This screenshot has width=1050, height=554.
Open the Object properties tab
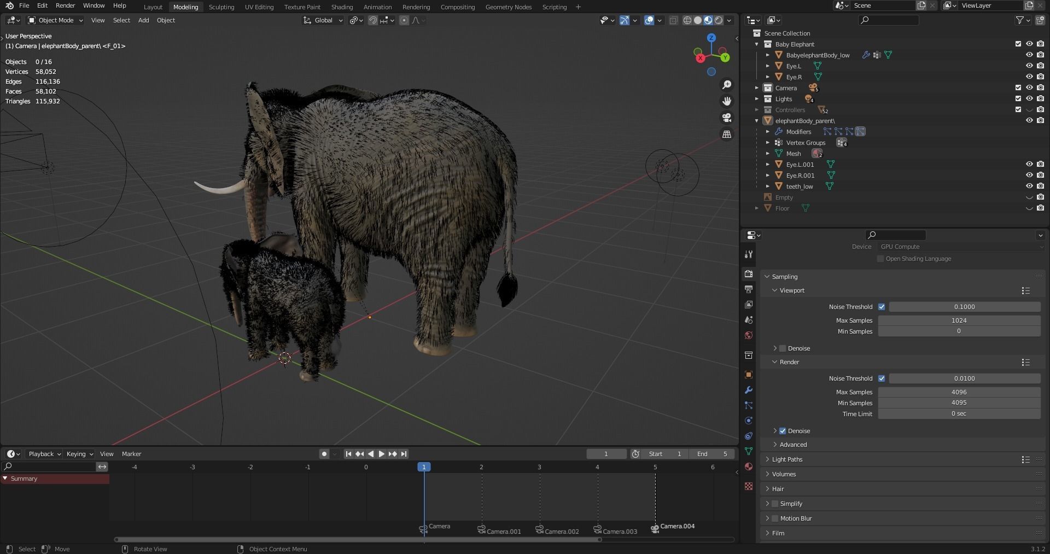pos(749,375)
